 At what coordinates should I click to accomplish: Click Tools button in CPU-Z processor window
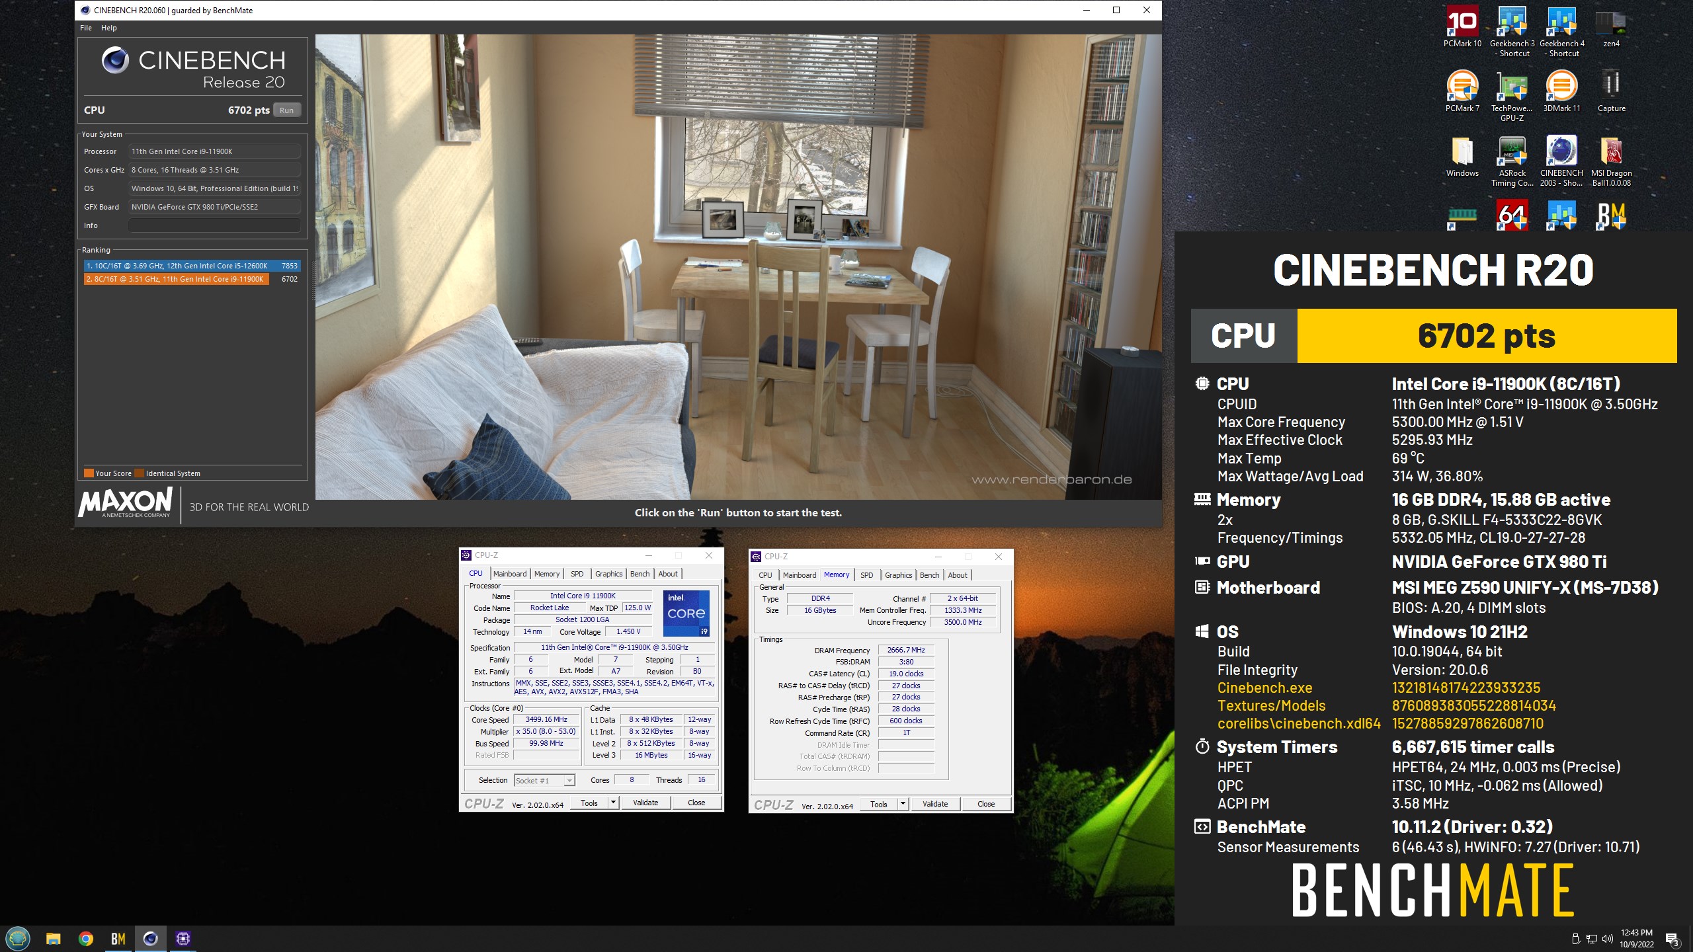click(589, 803)
